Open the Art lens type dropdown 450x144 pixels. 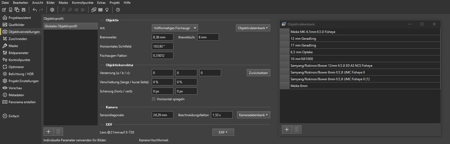click(x=175, y=28)
